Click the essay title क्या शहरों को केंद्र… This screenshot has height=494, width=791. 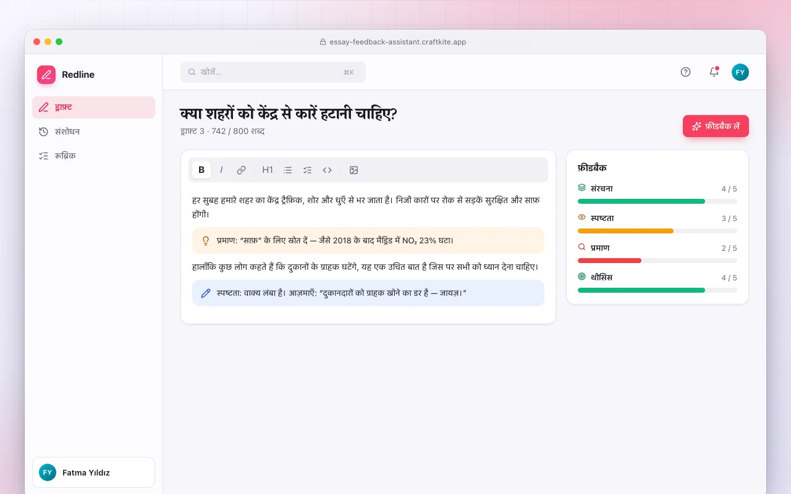pos(289,114)
